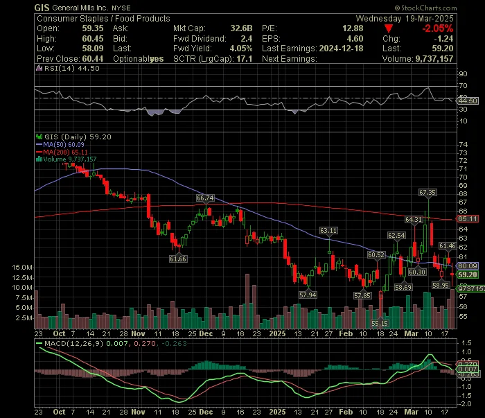Screen dimensions: 485x418
Task: Click the 2025 label below the volume bars
Action: [x=277, y=334]
